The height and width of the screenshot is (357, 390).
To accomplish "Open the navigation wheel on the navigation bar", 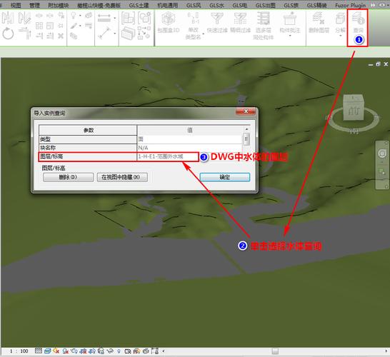I will coord(382,154).
